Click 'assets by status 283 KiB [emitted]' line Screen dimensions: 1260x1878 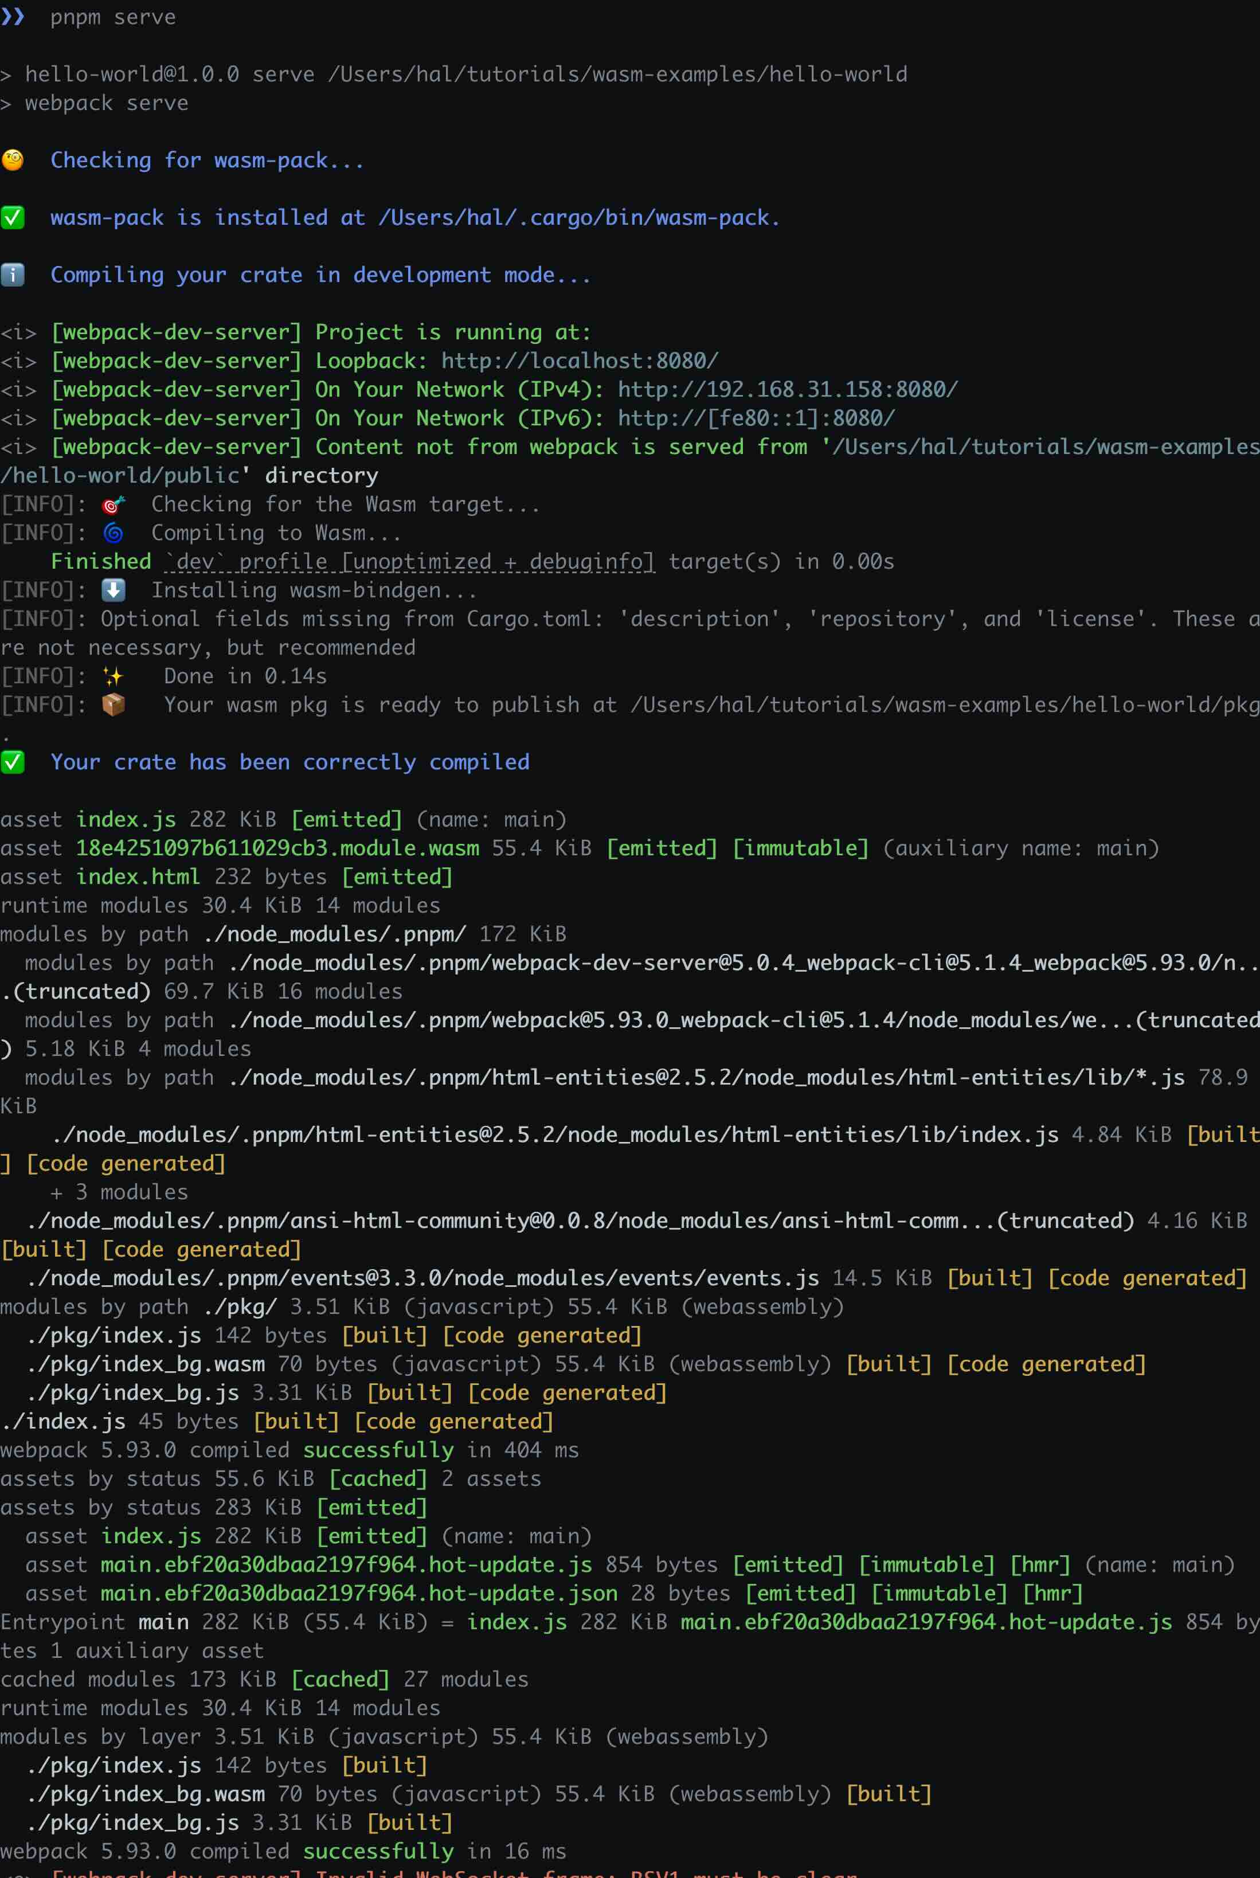(214, 1508)
